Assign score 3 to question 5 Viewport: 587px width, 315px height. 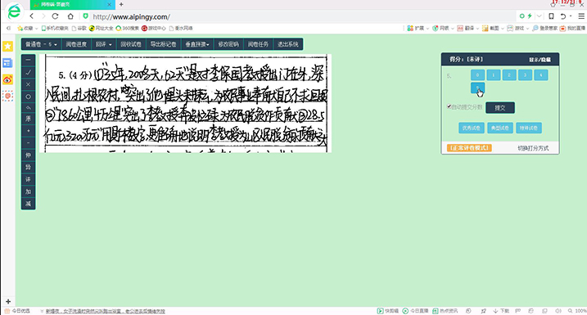click(x=525, y=75)
